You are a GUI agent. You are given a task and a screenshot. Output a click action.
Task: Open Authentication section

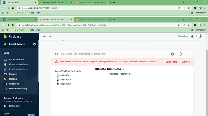tap(16, 60)
